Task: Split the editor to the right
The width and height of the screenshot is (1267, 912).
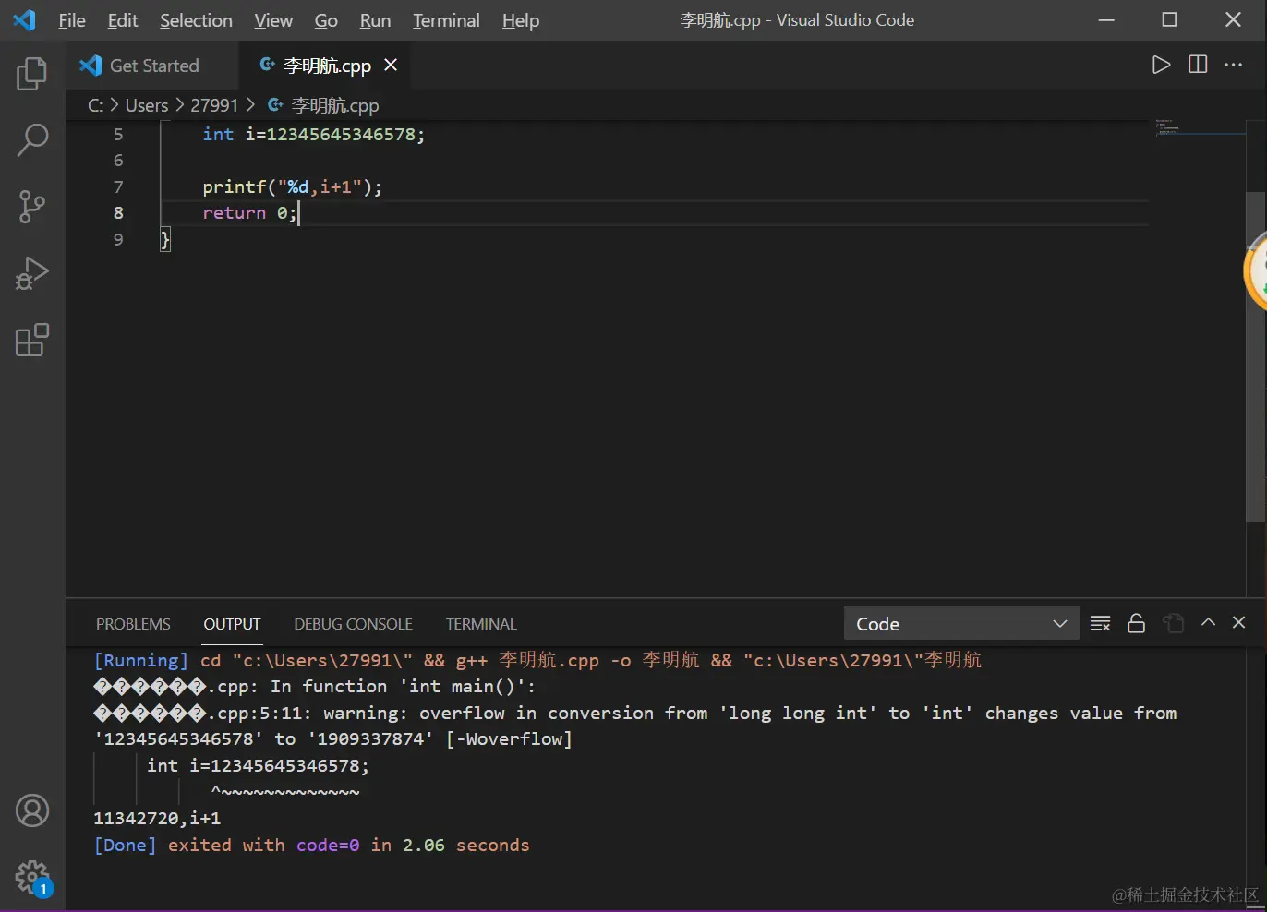Action: point(1198,65)
